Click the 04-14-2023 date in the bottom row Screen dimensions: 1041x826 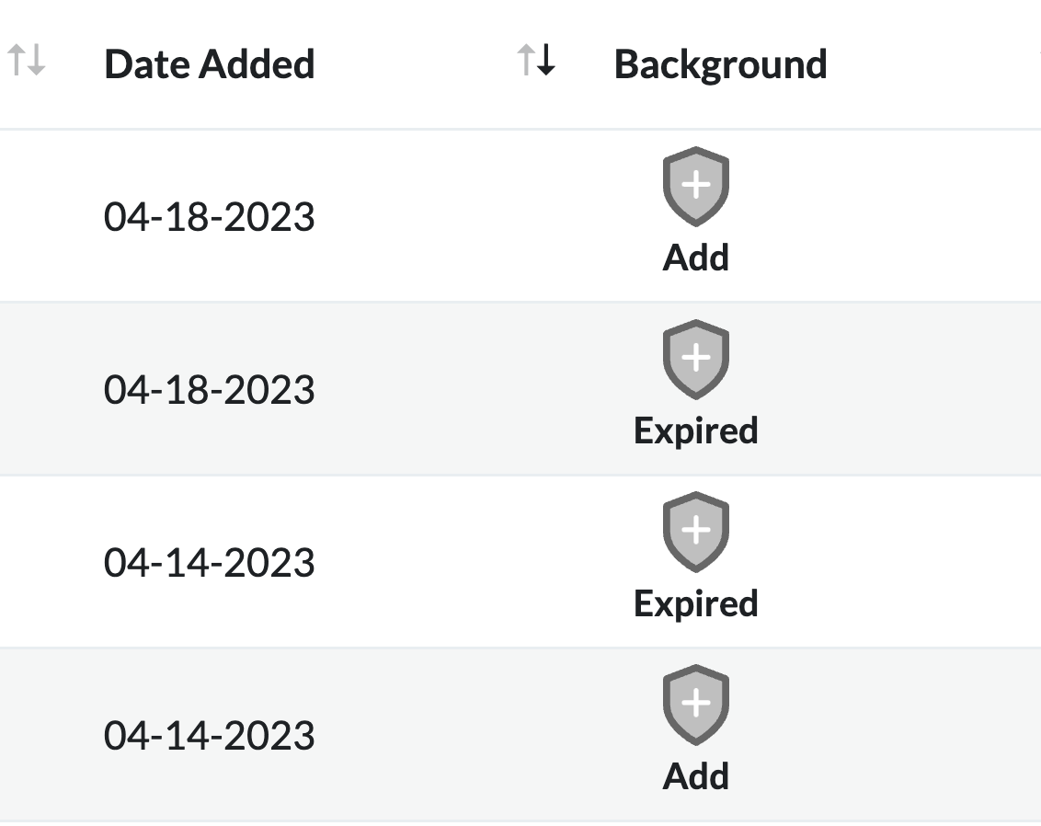(x=212, y=736)
